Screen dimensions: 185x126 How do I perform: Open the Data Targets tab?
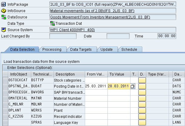81,50
